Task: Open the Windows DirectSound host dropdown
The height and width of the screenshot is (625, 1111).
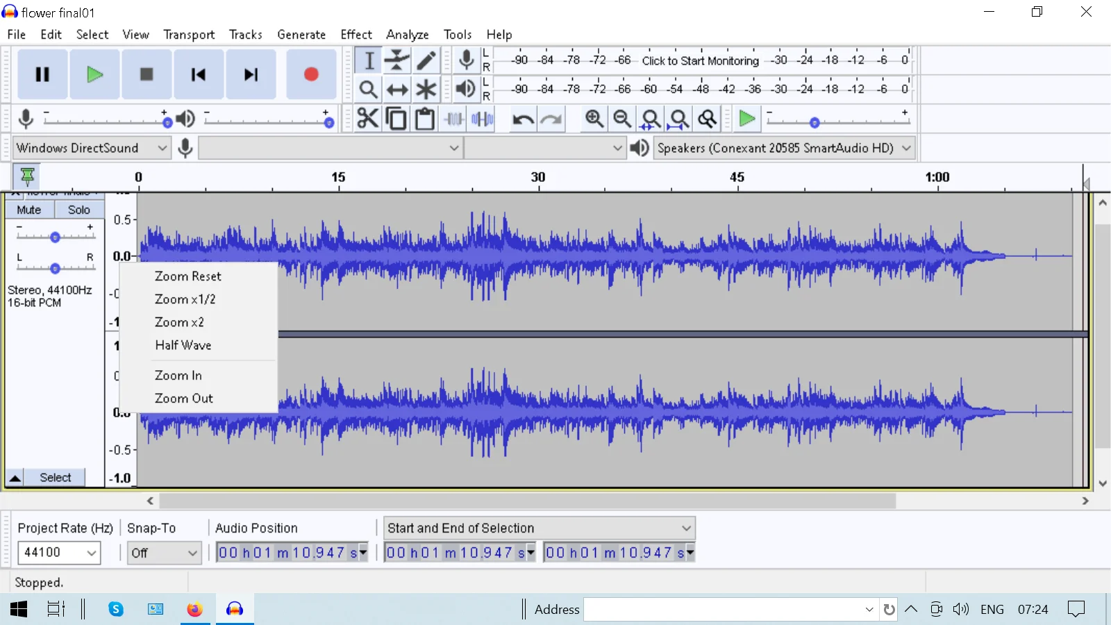Action: point(92,148)
